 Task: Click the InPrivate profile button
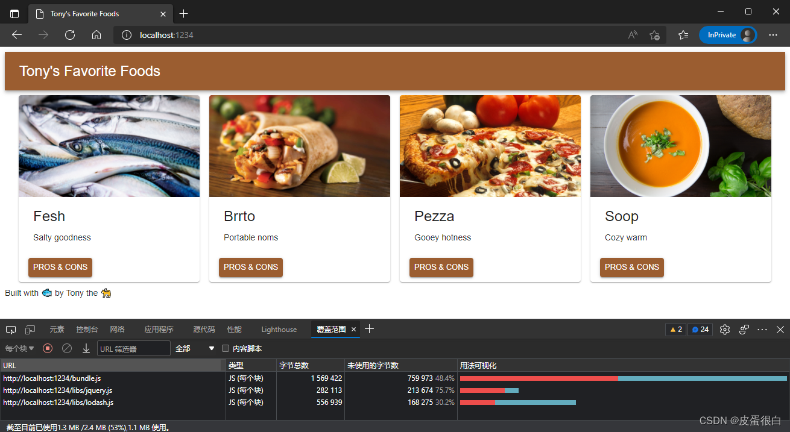pos(728,35)
